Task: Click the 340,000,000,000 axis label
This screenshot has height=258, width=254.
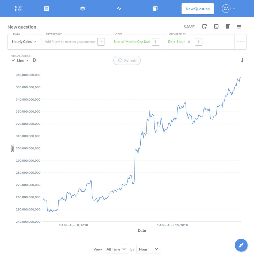Action: pyautogui.click(x=28, y=100)
